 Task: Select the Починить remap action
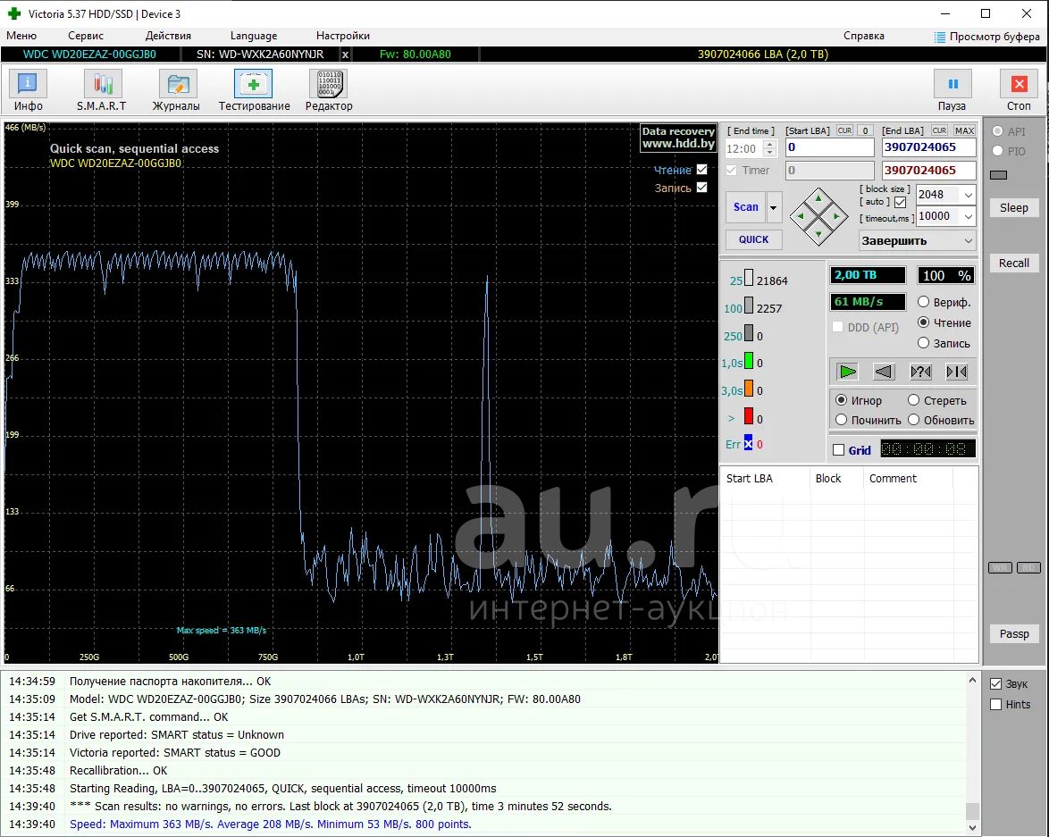tap(841, 420)
